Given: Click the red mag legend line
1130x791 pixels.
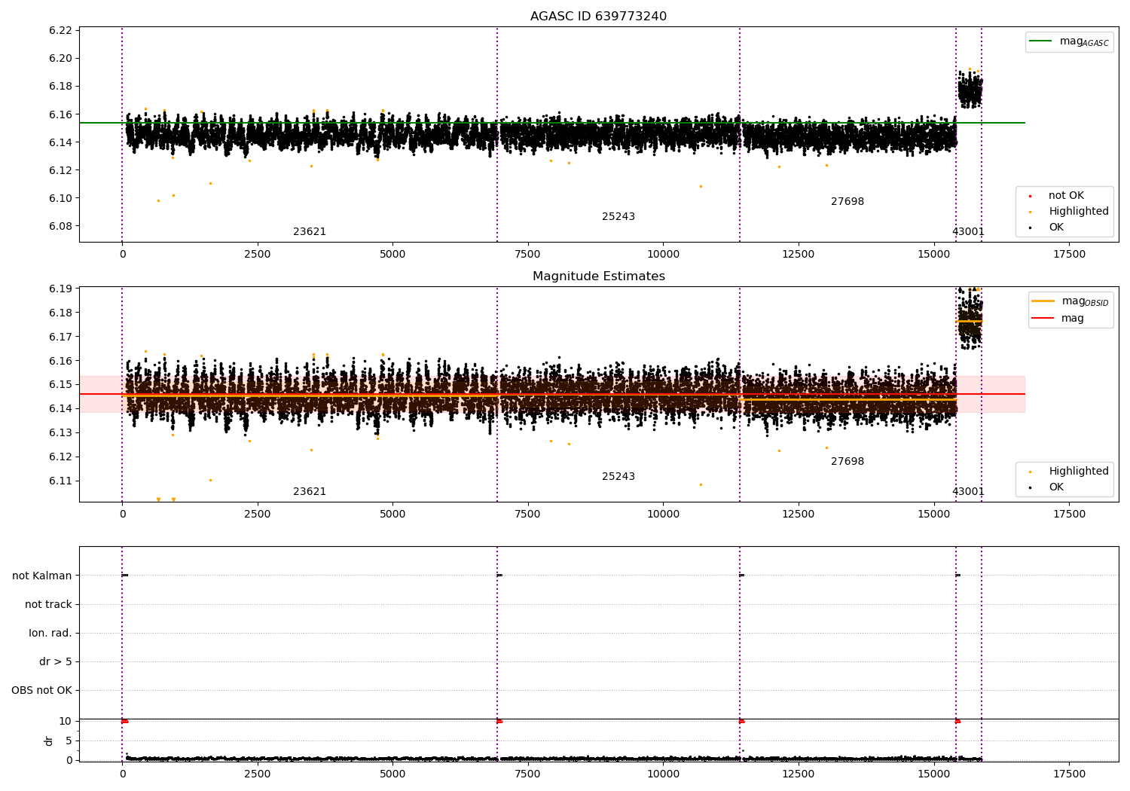Looking at the screenshot, I should (x=1043, y=318).
